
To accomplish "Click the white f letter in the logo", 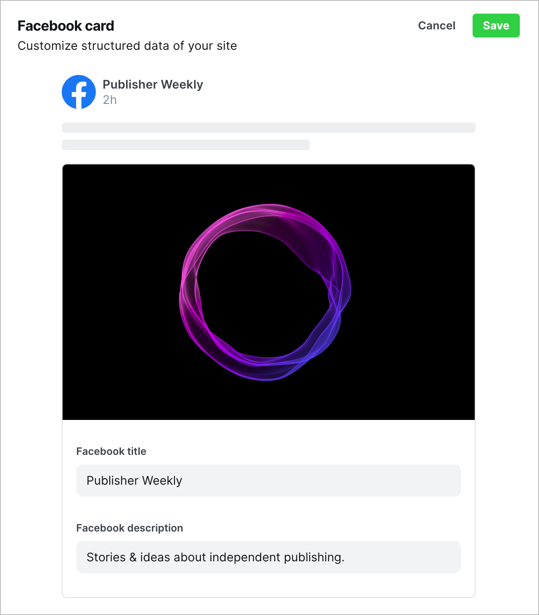I will 79,95.
